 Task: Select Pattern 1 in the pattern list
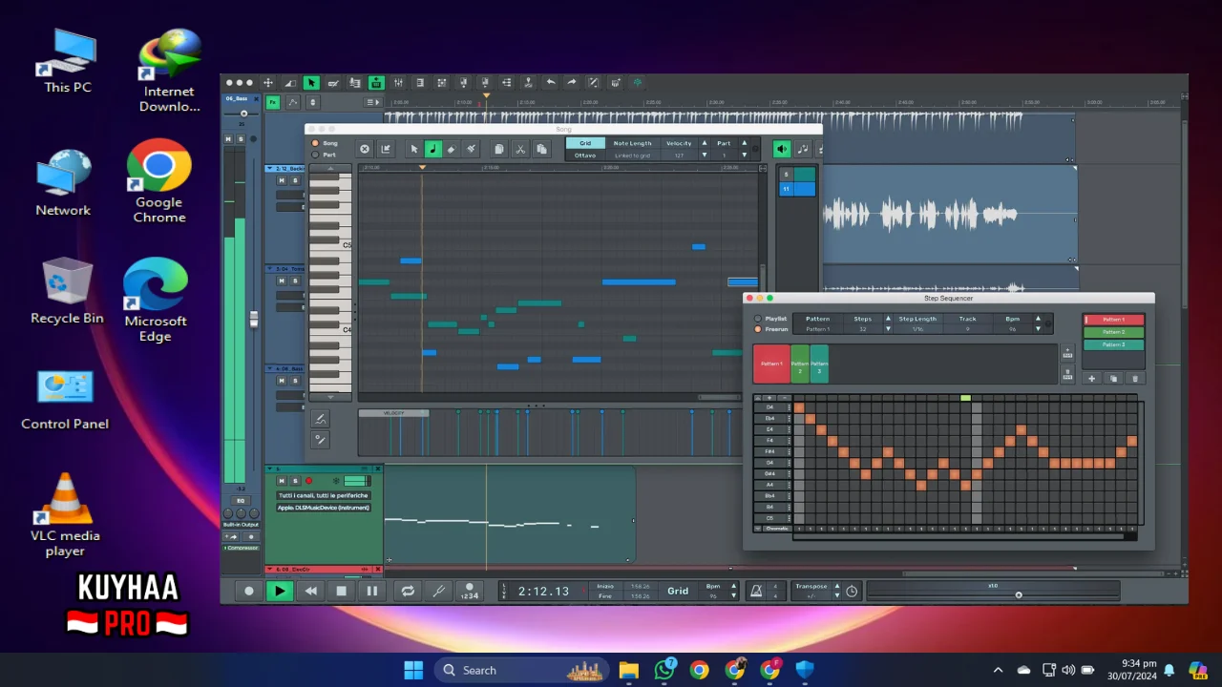(1113, 320)
